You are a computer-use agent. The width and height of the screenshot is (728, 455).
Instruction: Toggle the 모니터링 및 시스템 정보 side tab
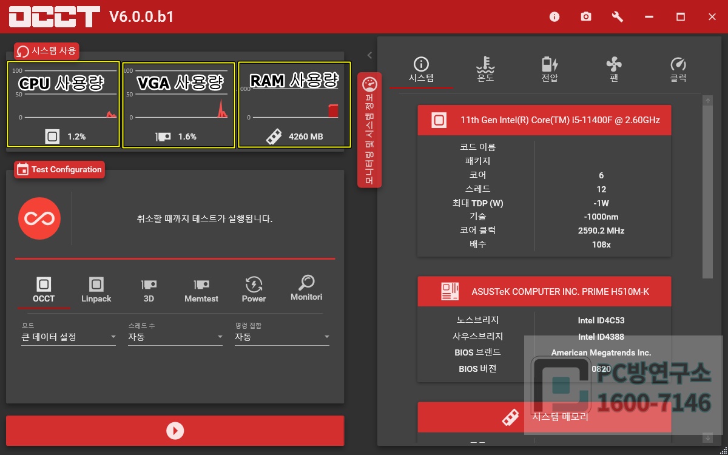click(x=369, y=130)
